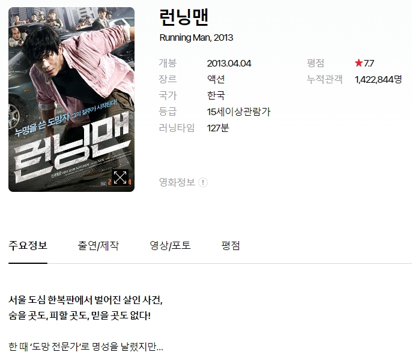This screenshot has width=412, height=355.
Task: Click the 2013.04.04 release date
Action: (x=229, y=63)
